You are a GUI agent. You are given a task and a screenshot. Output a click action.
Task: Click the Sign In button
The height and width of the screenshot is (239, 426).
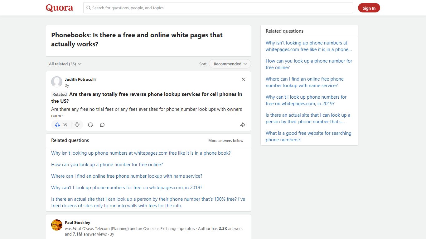[x=369, y=8]
